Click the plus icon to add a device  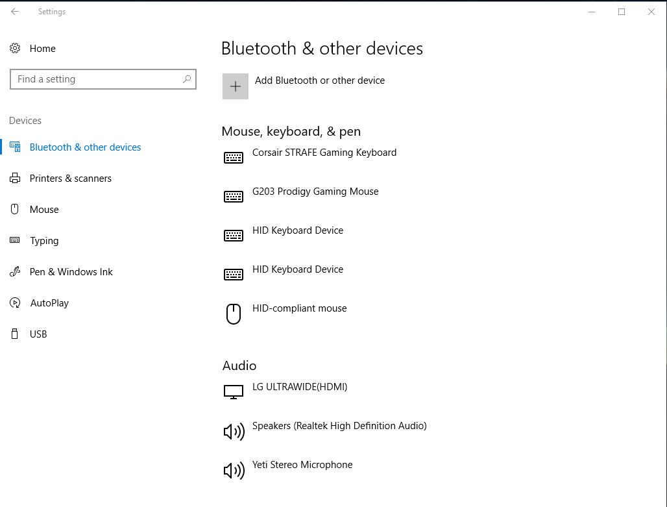236,86
